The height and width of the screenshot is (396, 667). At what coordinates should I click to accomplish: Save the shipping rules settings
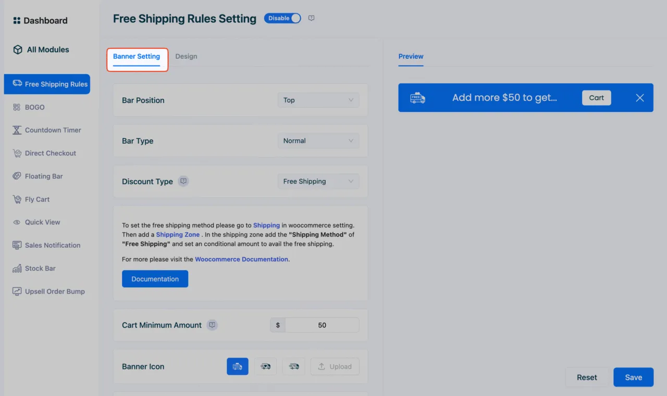point(634,377)
